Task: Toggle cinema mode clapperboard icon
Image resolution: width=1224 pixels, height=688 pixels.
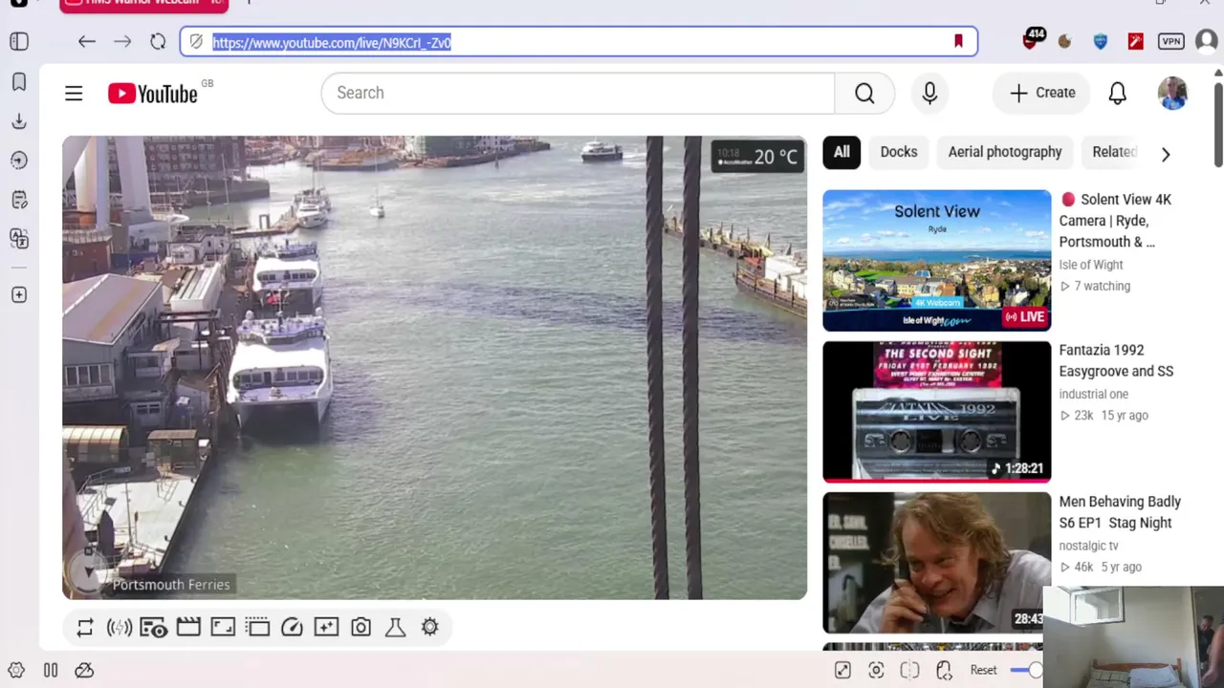Action: coord(188,627)
